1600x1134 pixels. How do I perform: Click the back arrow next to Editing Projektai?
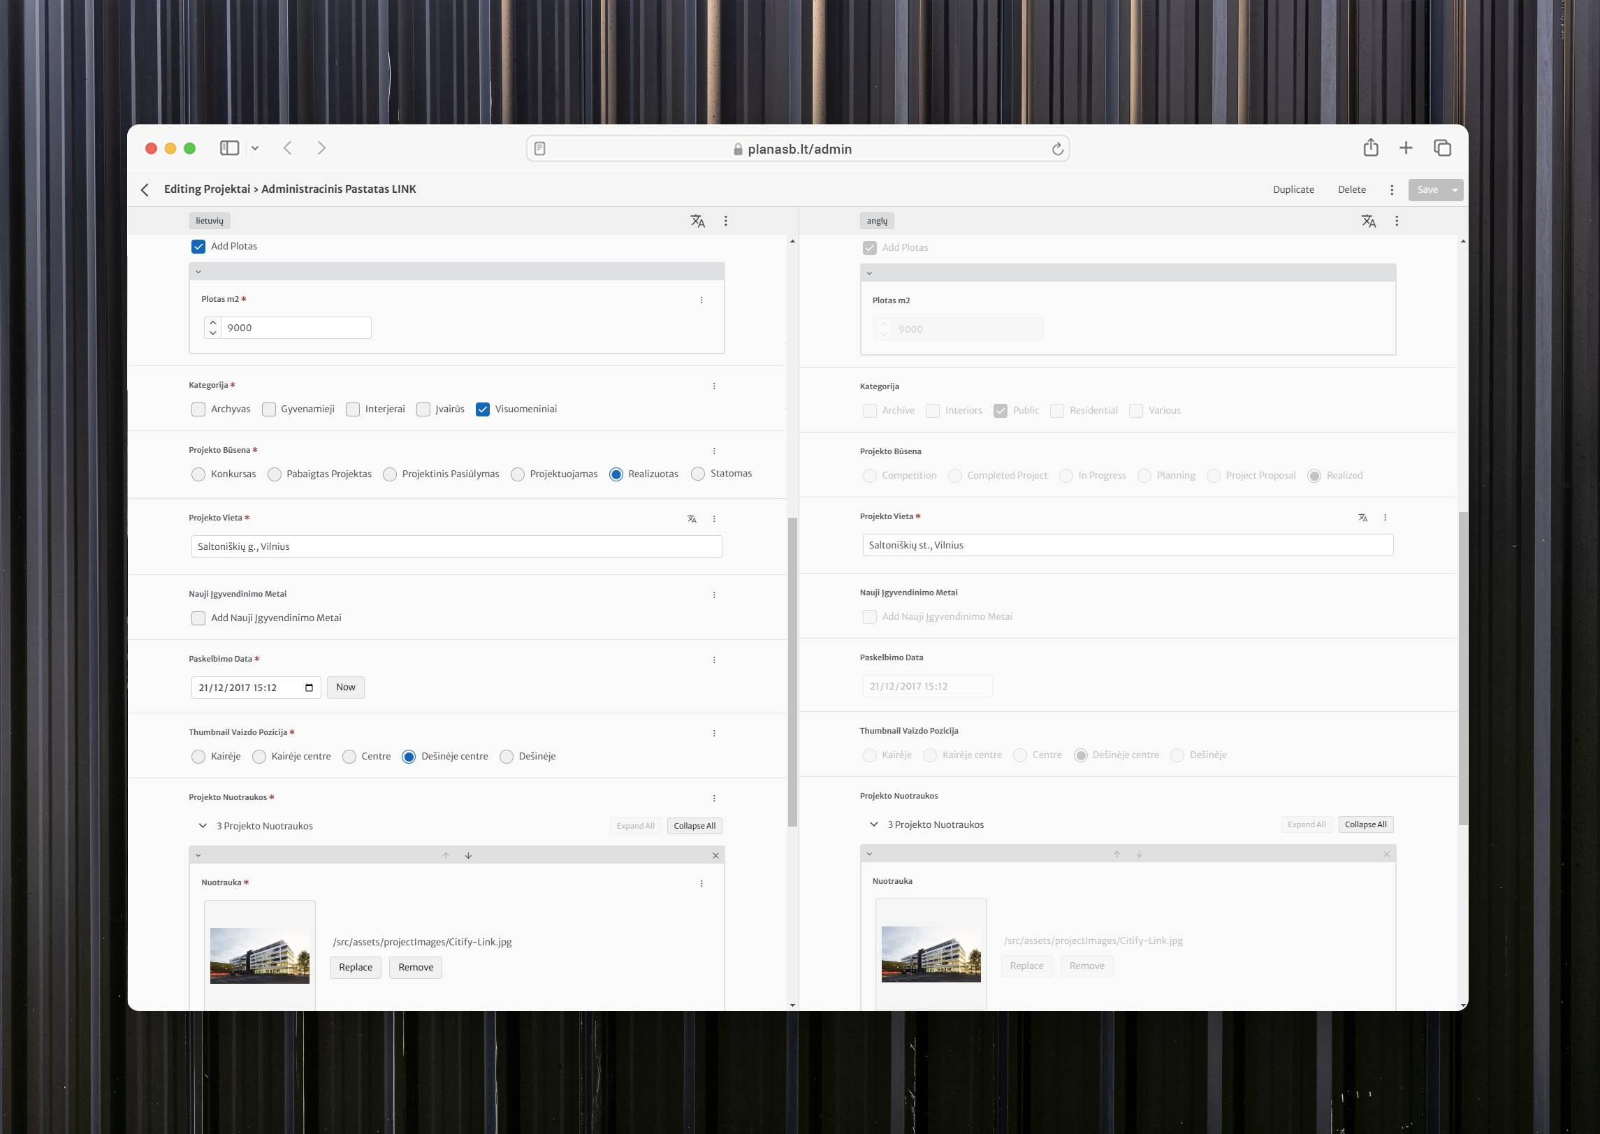click(x=144, y=189)
